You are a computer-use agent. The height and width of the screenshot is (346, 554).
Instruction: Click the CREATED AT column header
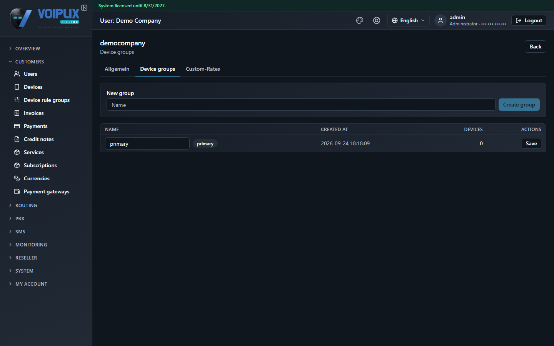[x=334, y=130]
